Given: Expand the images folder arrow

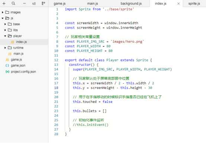Looking at the screenshot, I should (x=3, y=12).
